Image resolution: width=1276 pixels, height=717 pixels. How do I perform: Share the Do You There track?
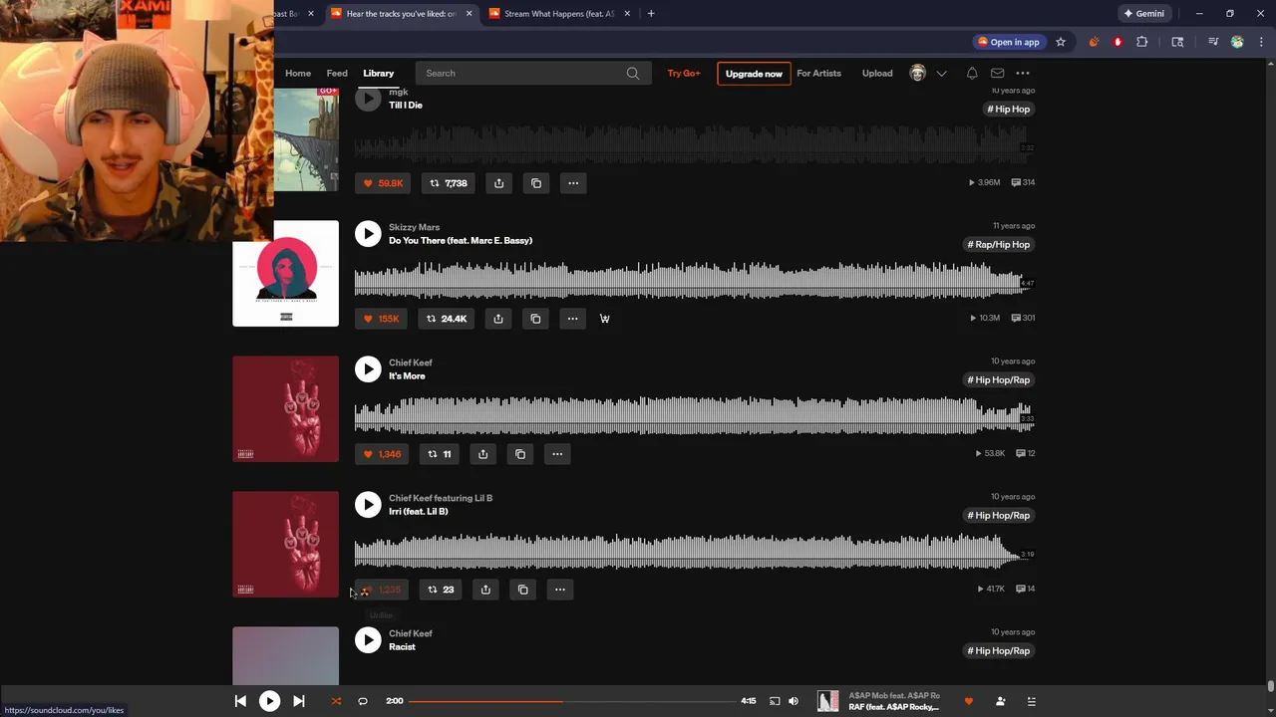[x=498, y=319]
